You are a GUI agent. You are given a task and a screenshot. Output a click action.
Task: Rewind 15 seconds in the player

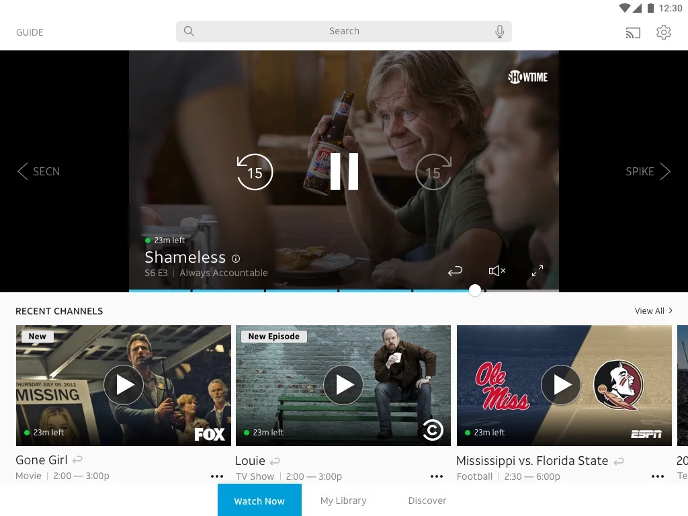point(255,172)
